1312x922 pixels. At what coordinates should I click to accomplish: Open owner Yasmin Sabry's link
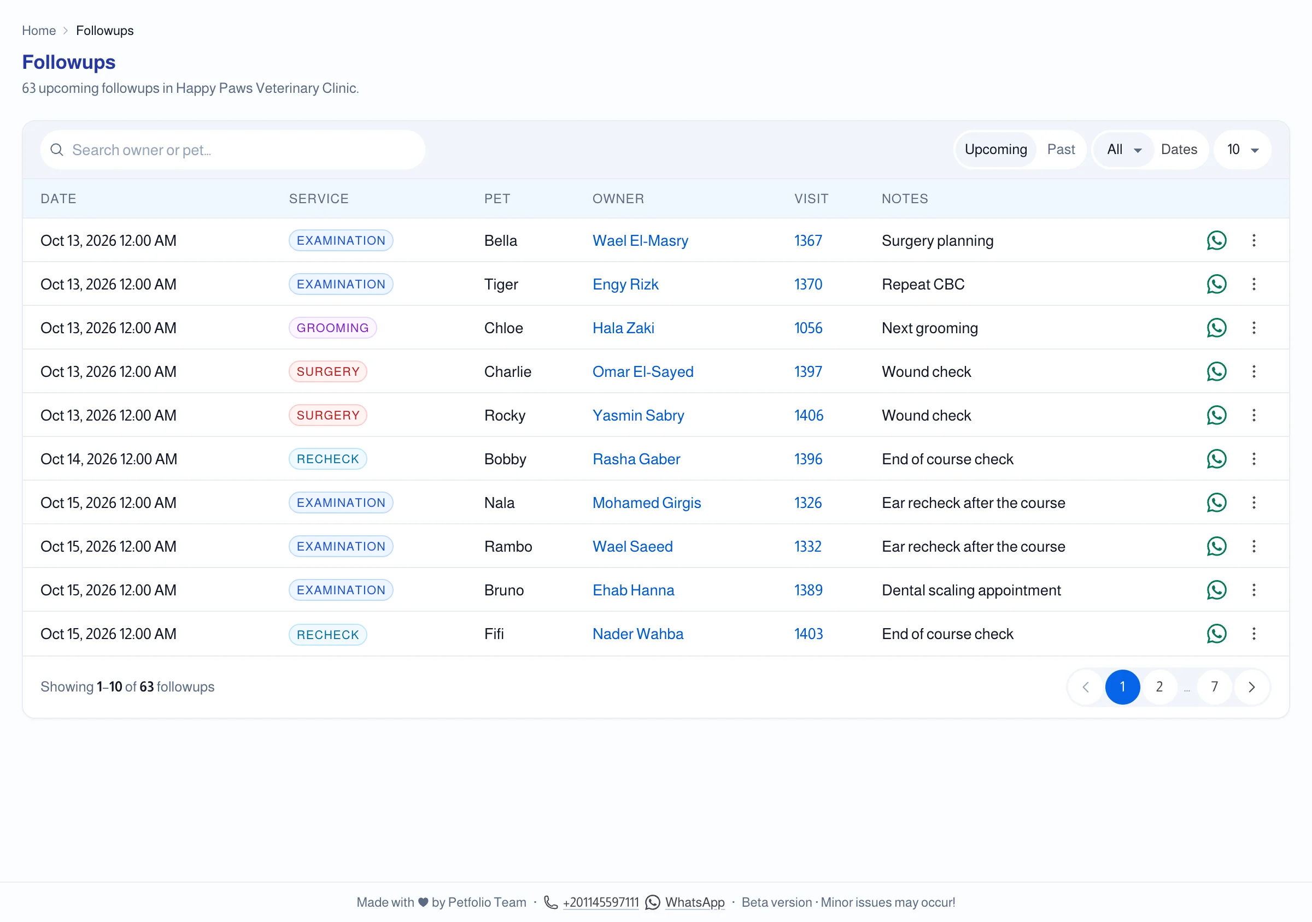(x=638, y=415)
